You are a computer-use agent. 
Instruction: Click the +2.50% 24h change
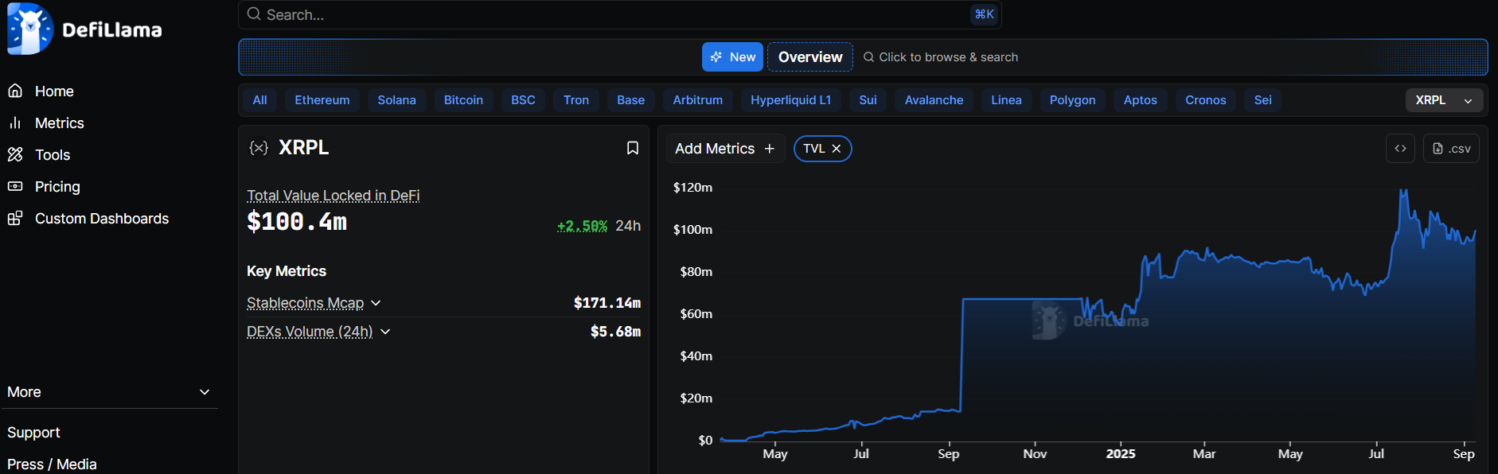point(582,226)
